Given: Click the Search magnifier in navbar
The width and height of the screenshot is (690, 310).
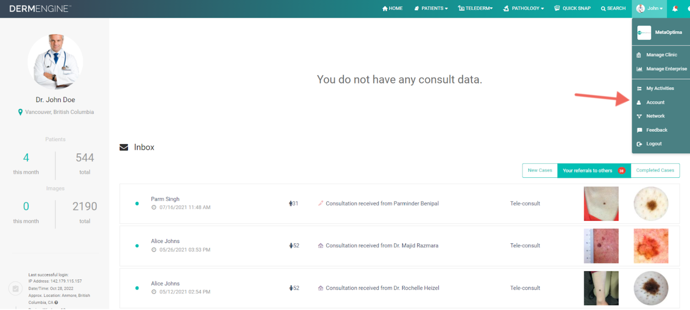Looking at the screenshot, I should click(x=603, y=9).
